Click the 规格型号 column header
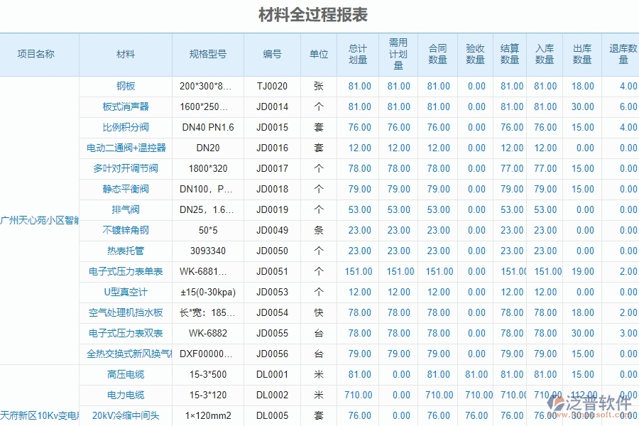The width and height of the screenshot is (639, 426). [x=207, y=54]
